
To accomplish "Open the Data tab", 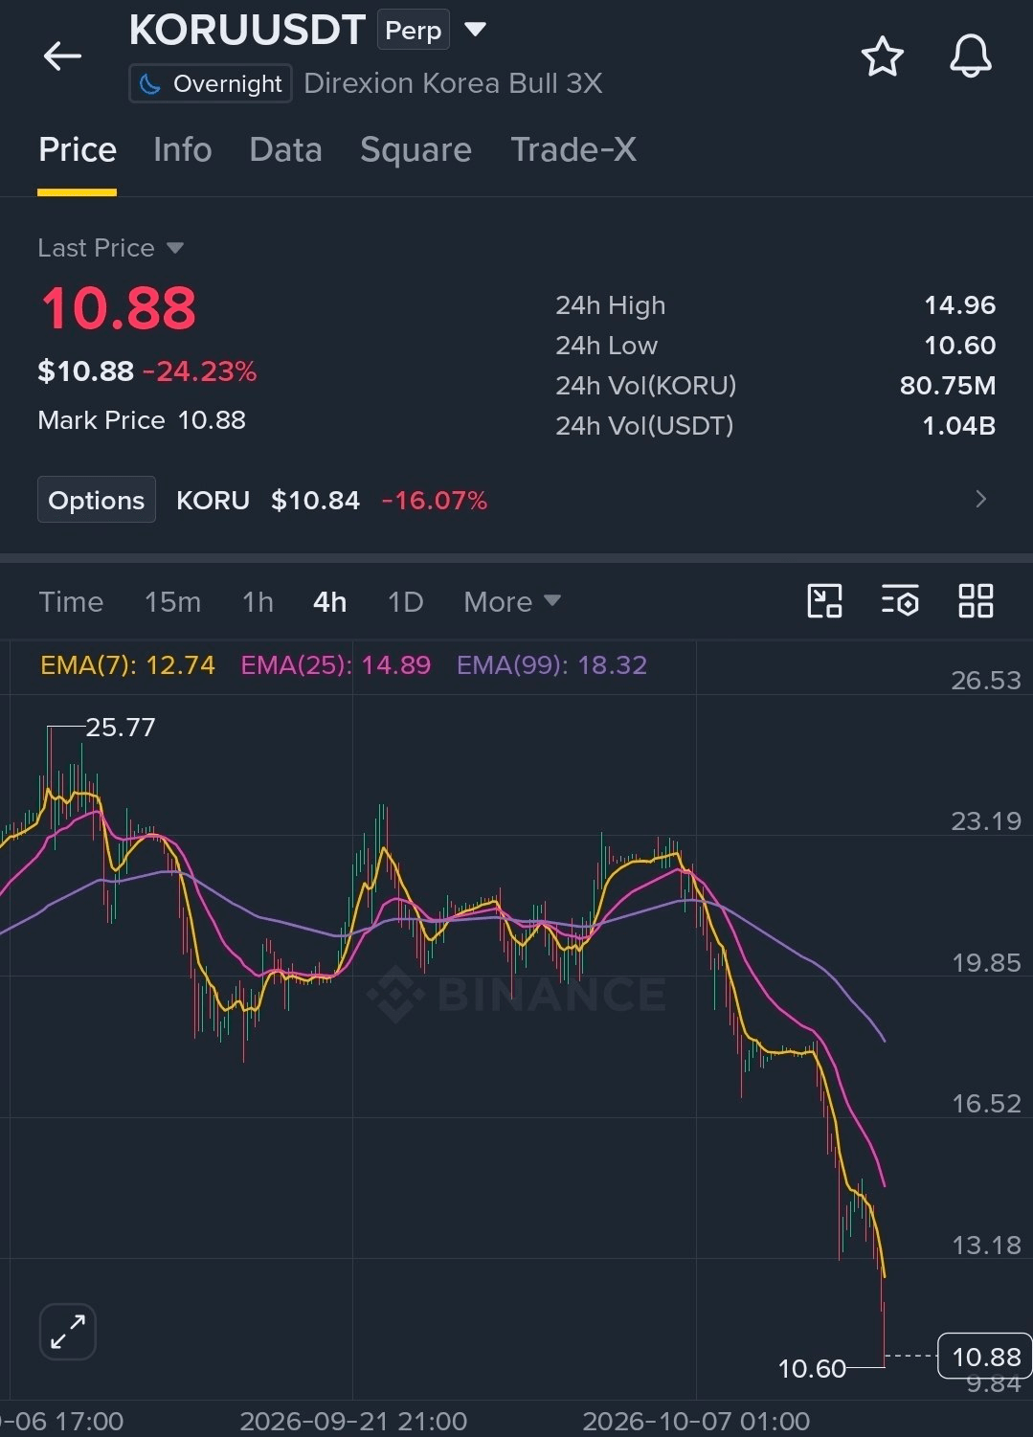I will (285, 150).
